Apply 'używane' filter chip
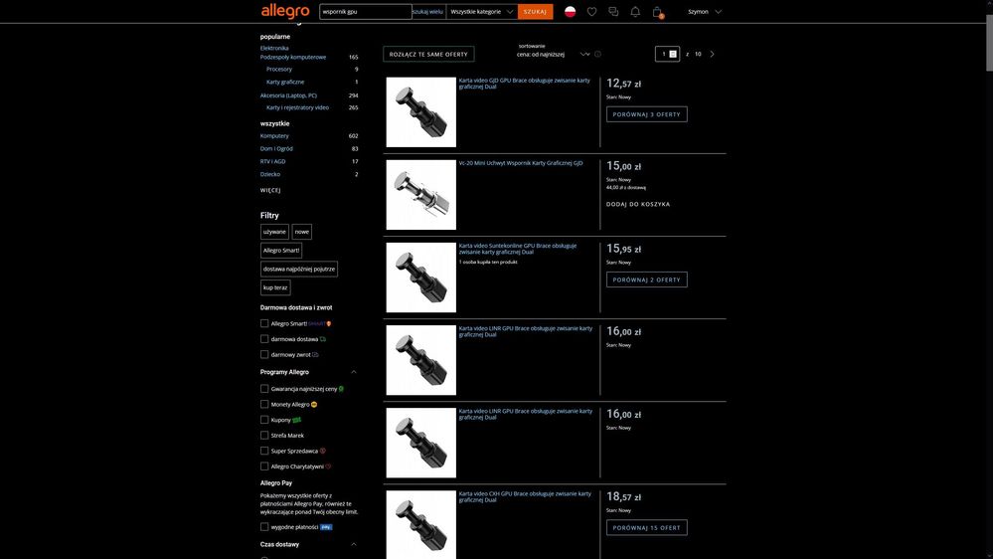This screenshot has width=993, height=559. click(274, 232)
